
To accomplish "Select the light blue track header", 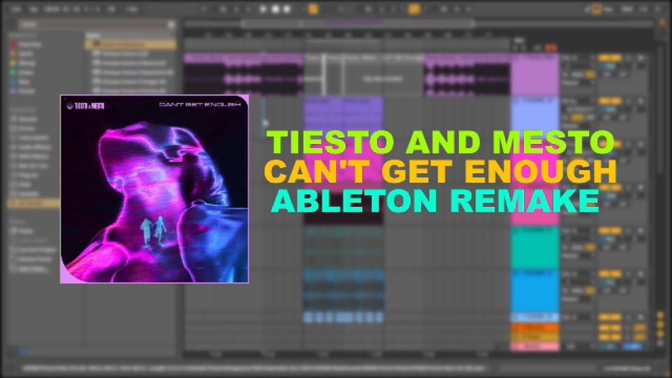I will click(534, 118).
